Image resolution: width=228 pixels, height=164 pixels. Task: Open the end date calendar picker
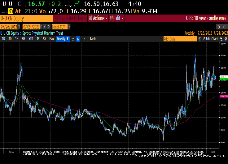point(41,27)
